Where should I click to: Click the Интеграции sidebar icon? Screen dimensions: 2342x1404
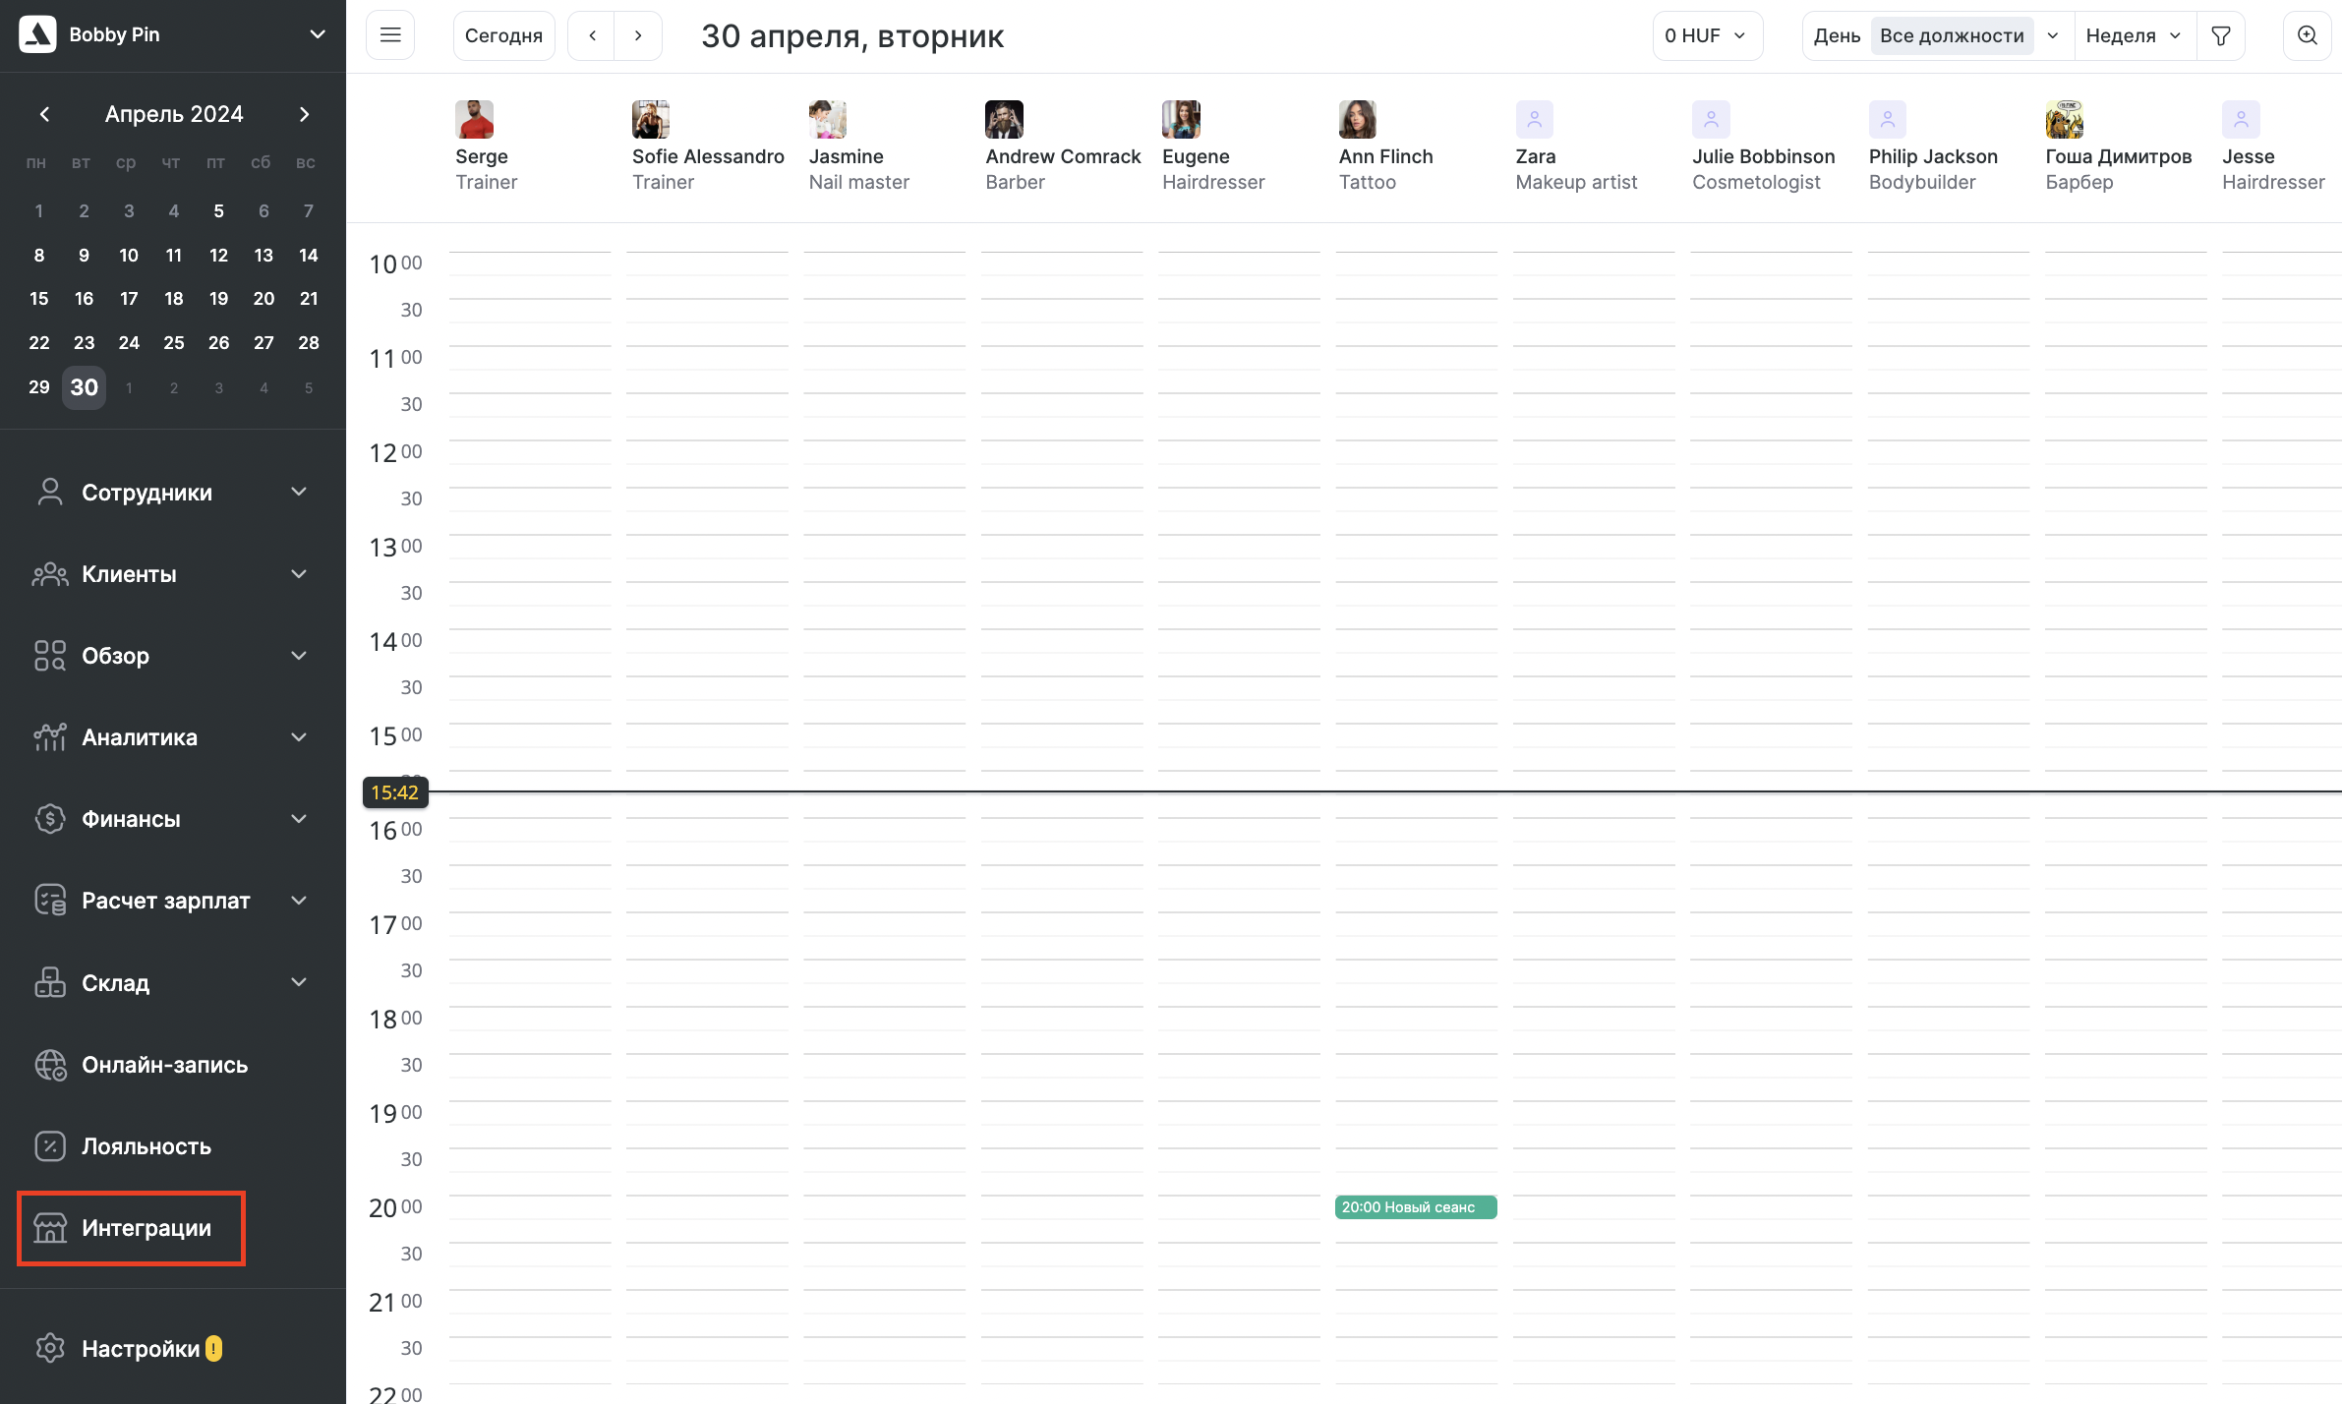coord(48,1227)
